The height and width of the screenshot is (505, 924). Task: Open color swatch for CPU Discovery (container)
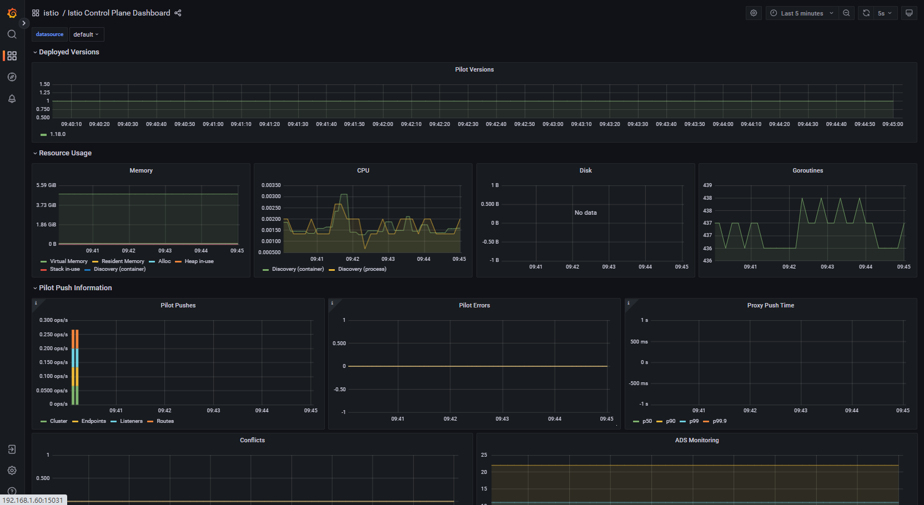265,270
